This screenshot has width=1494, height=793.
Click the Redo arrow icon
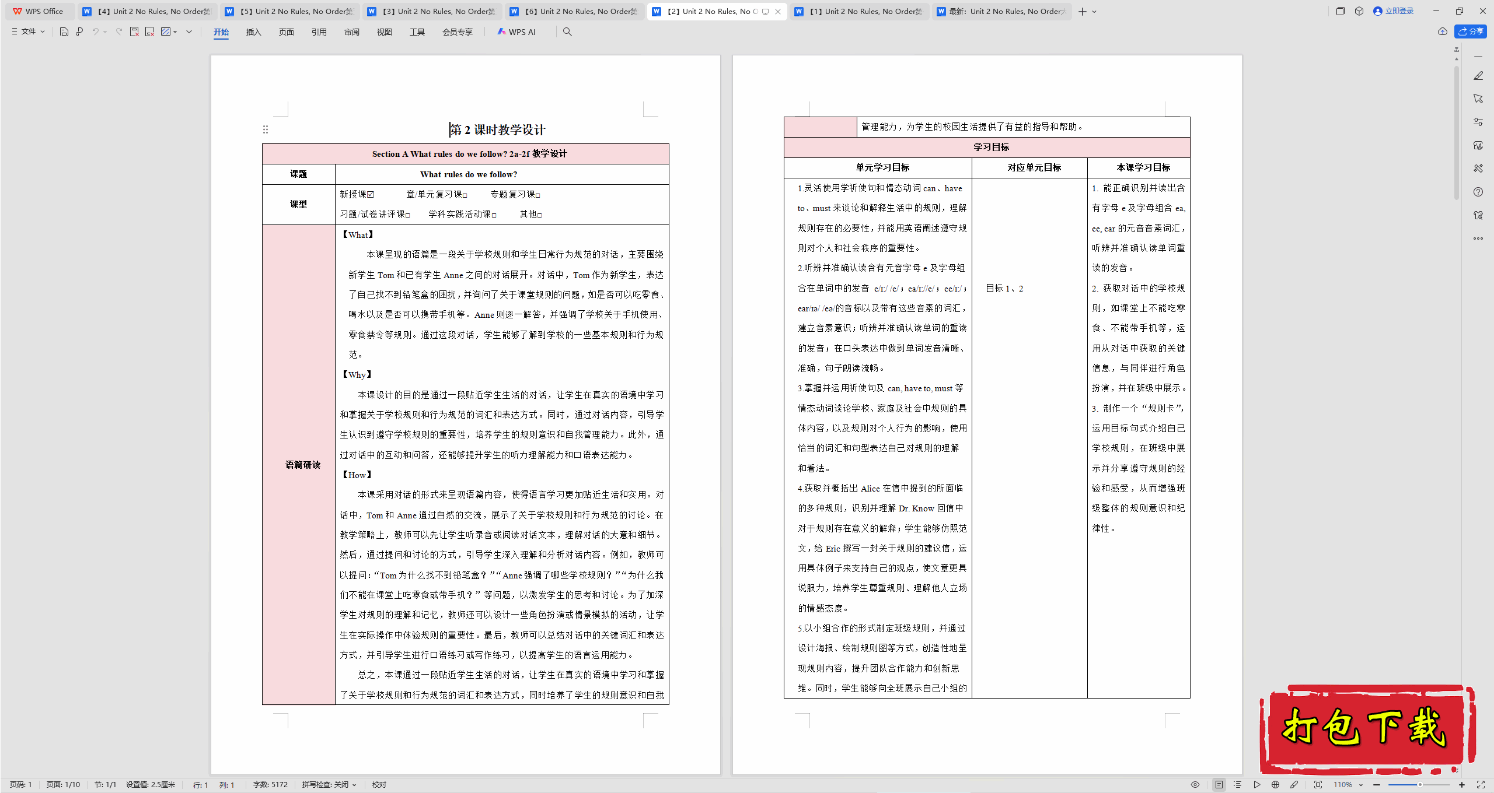(118, 31)
